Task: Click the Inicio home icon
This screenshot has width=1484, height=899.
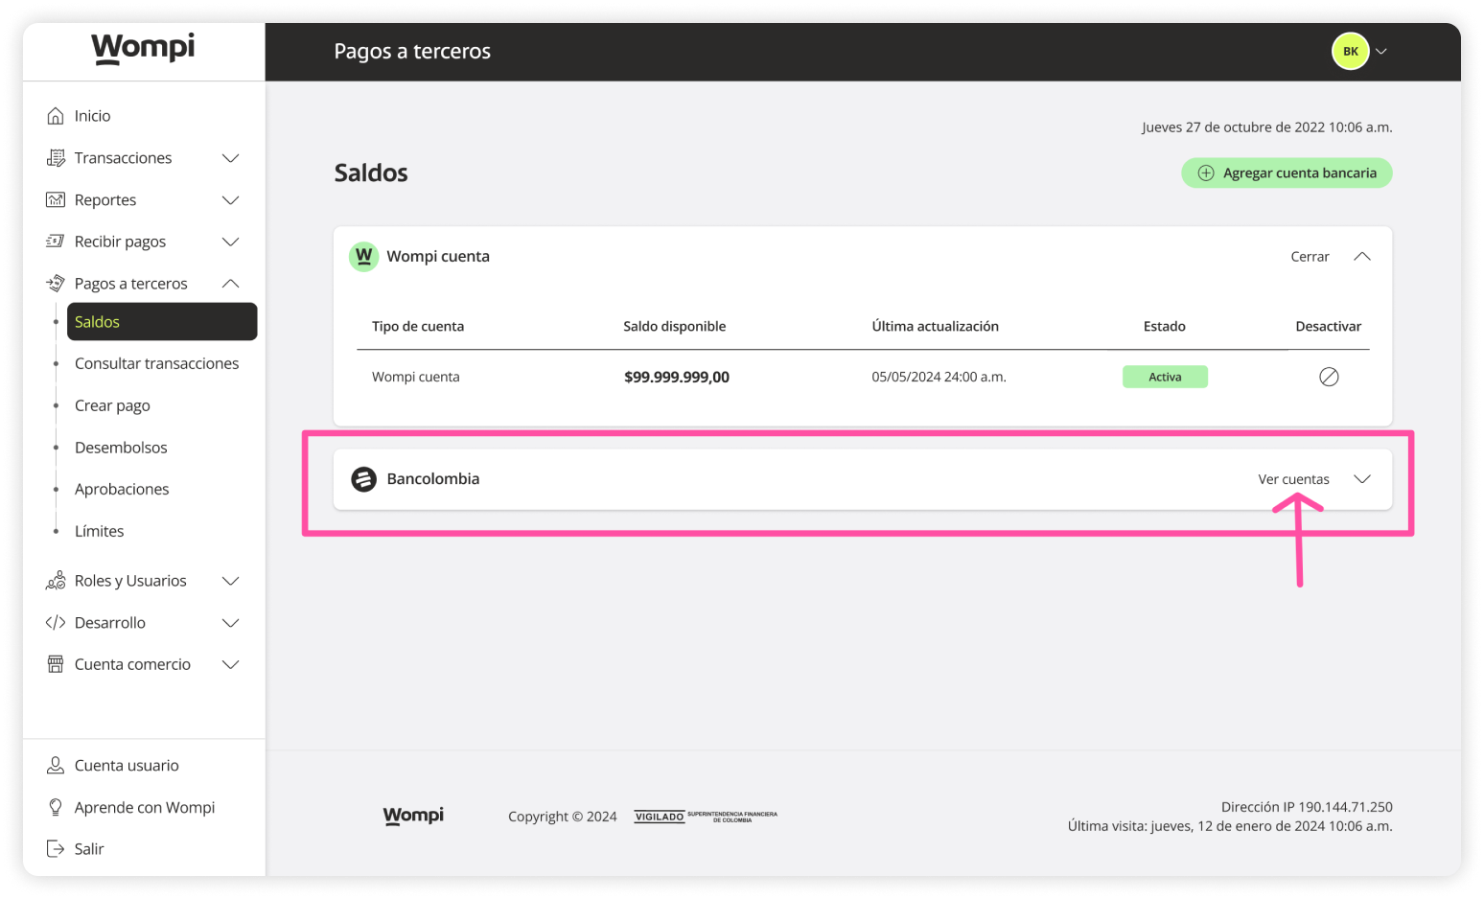Action: click(x=56, y=116)
